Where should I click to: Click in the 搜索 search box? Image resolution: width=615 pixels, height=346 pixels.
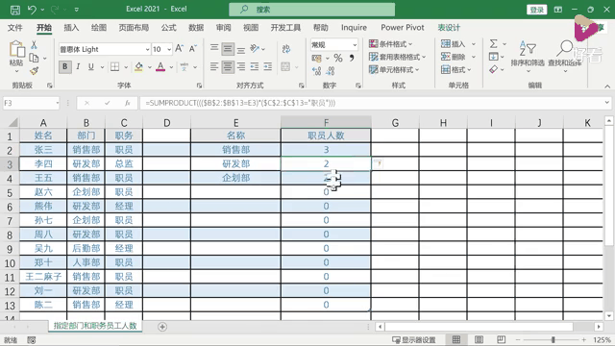click(x=311, y=10)
